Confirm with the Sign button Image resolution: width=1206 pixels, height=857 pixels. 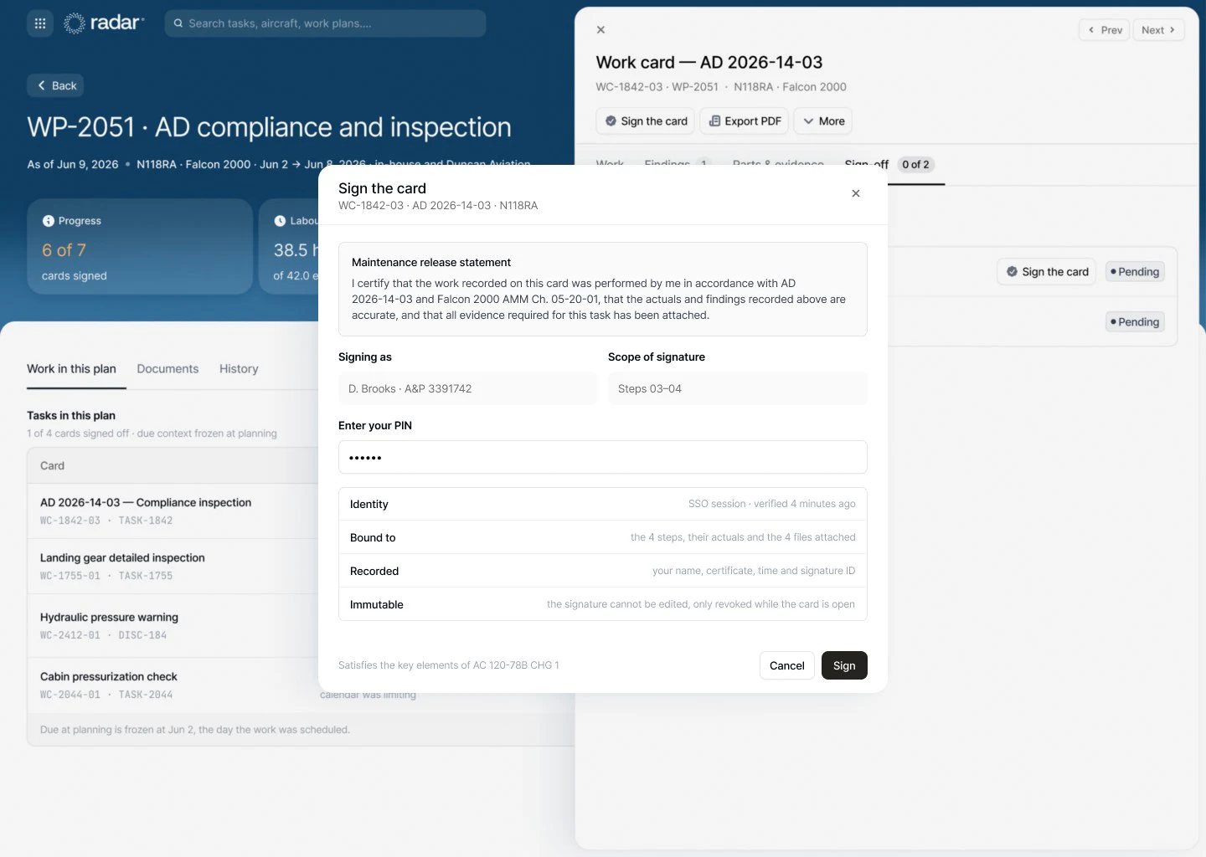coord(844,665)
